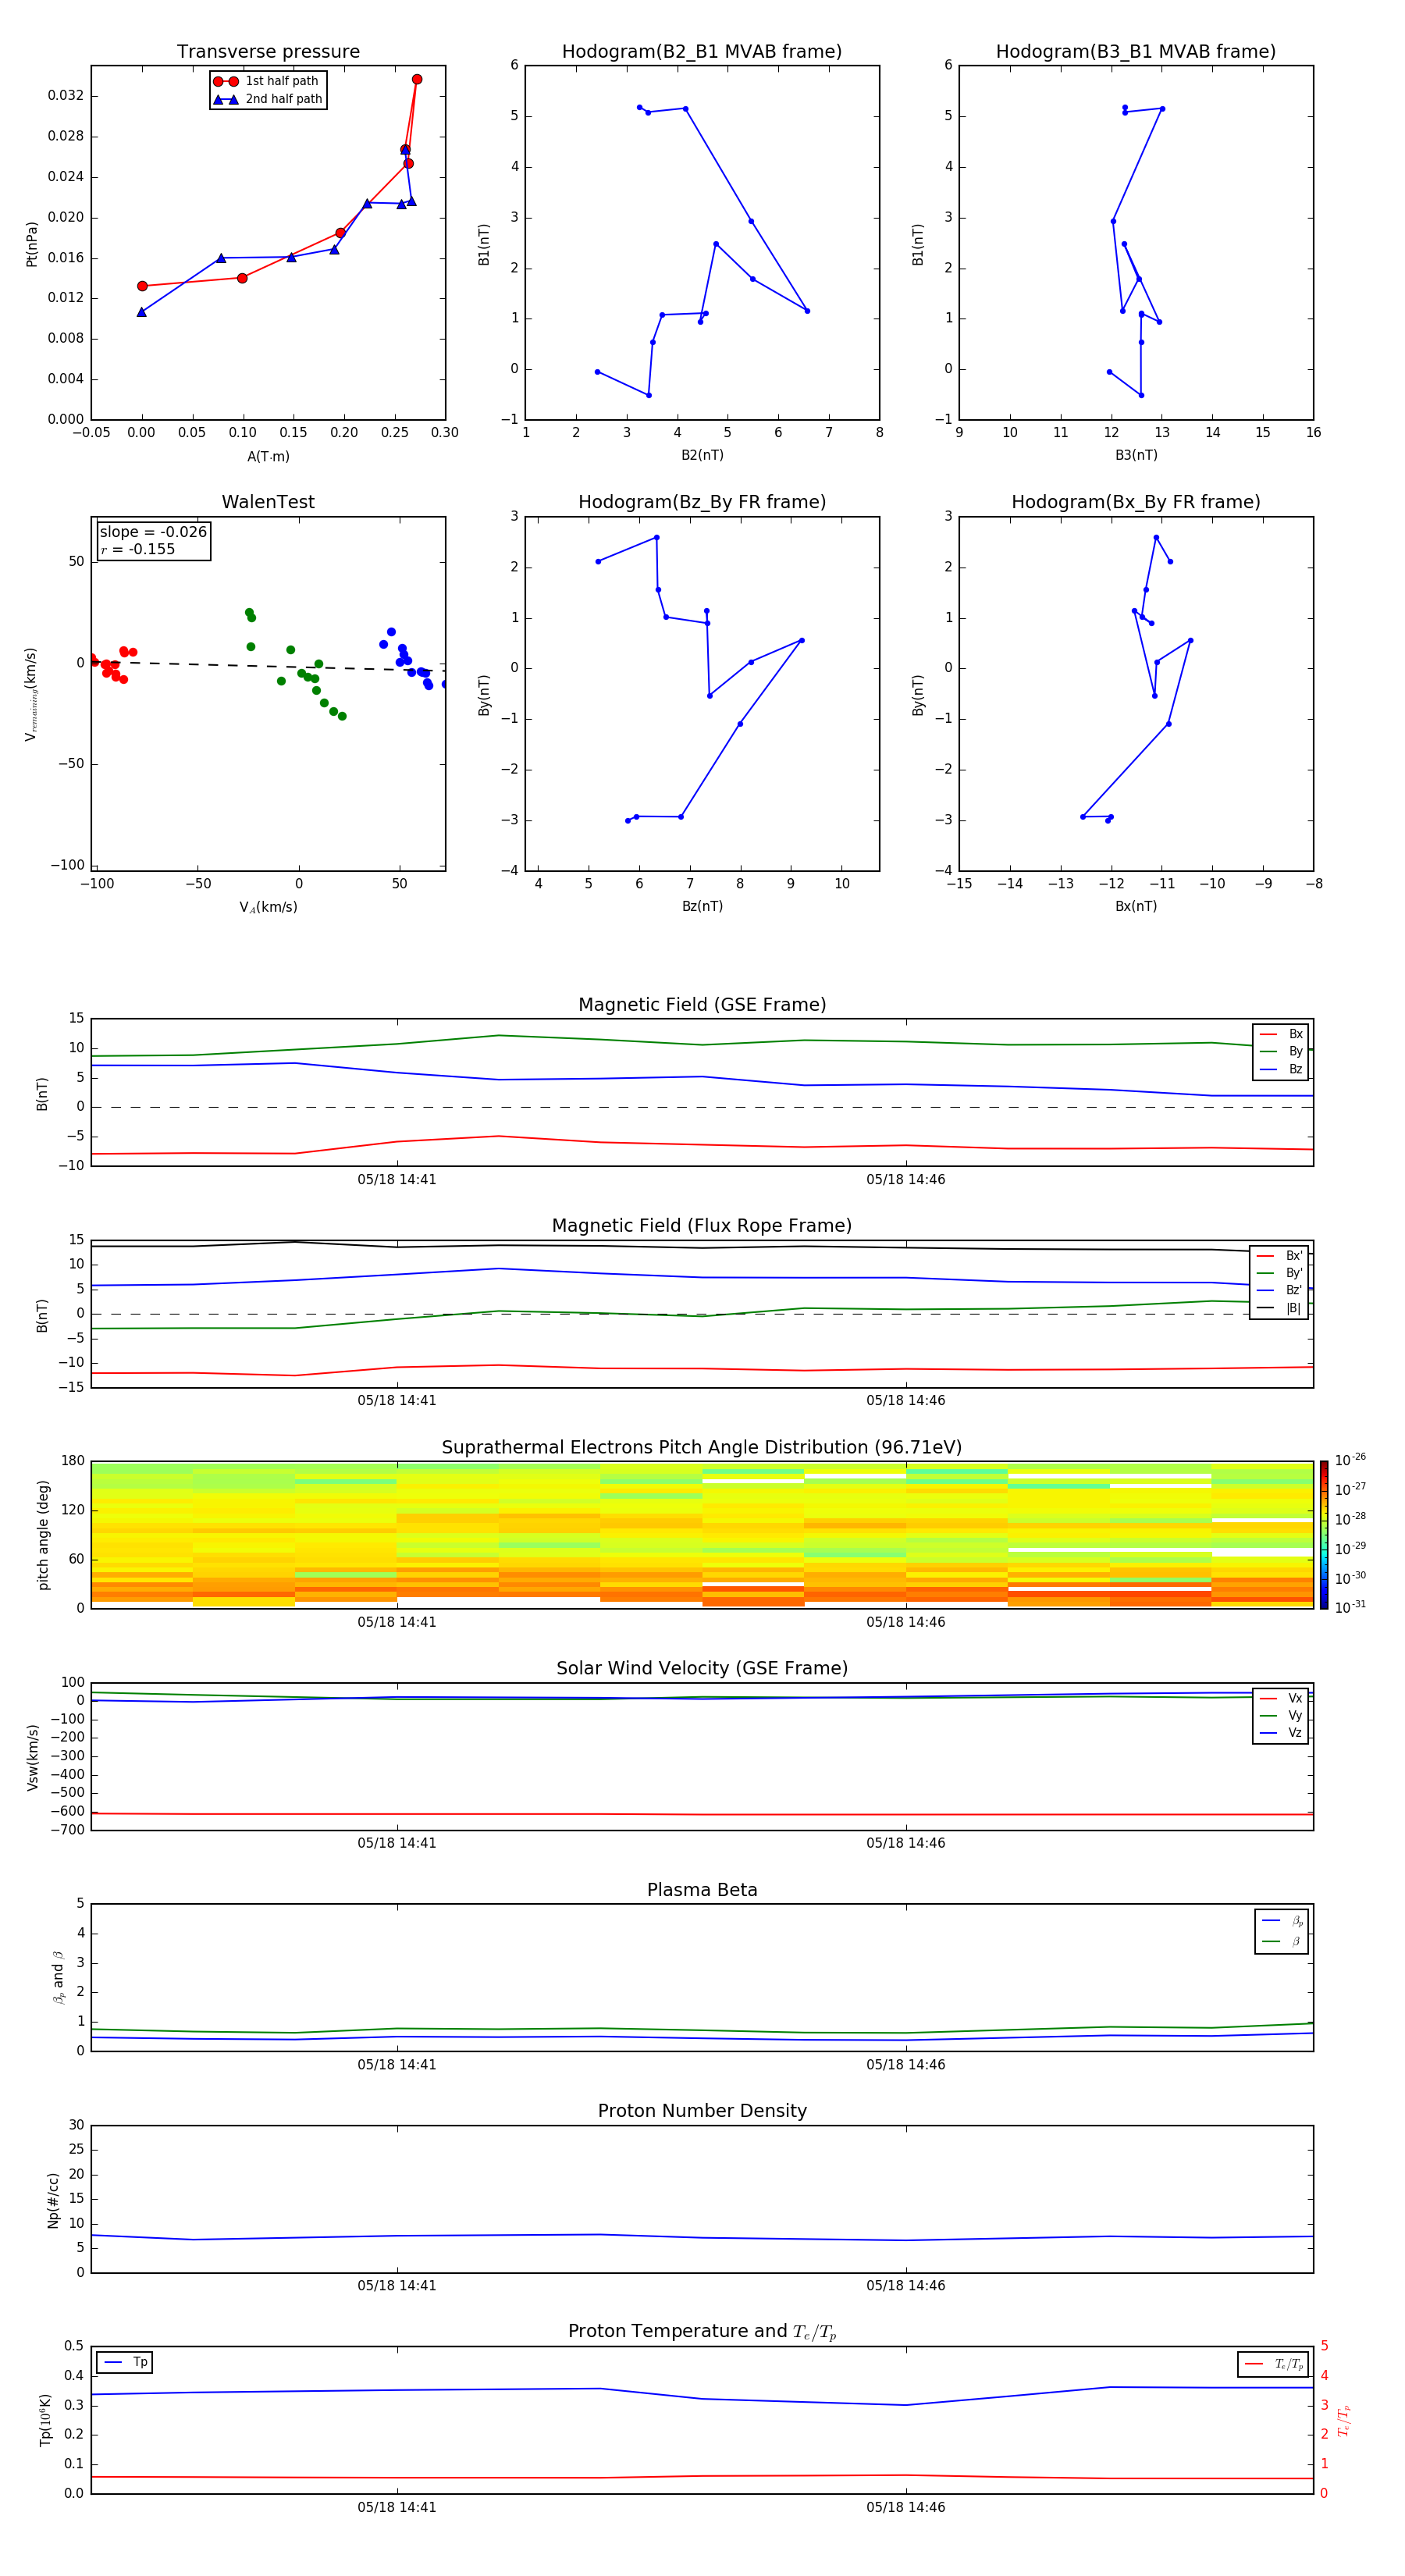Click the 'Magnetic Field (GSE Frame)' title

[702, 1005]
